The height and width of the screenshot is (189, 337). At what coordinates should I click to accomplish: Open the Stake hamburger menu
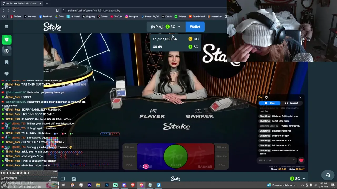point(7,27)
